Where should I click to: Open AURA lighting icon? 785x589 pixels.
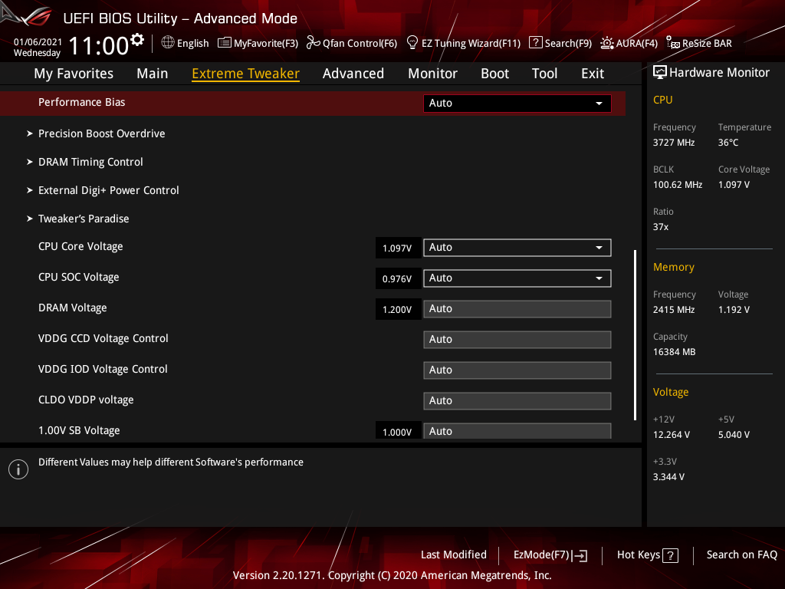click(607, 43)
